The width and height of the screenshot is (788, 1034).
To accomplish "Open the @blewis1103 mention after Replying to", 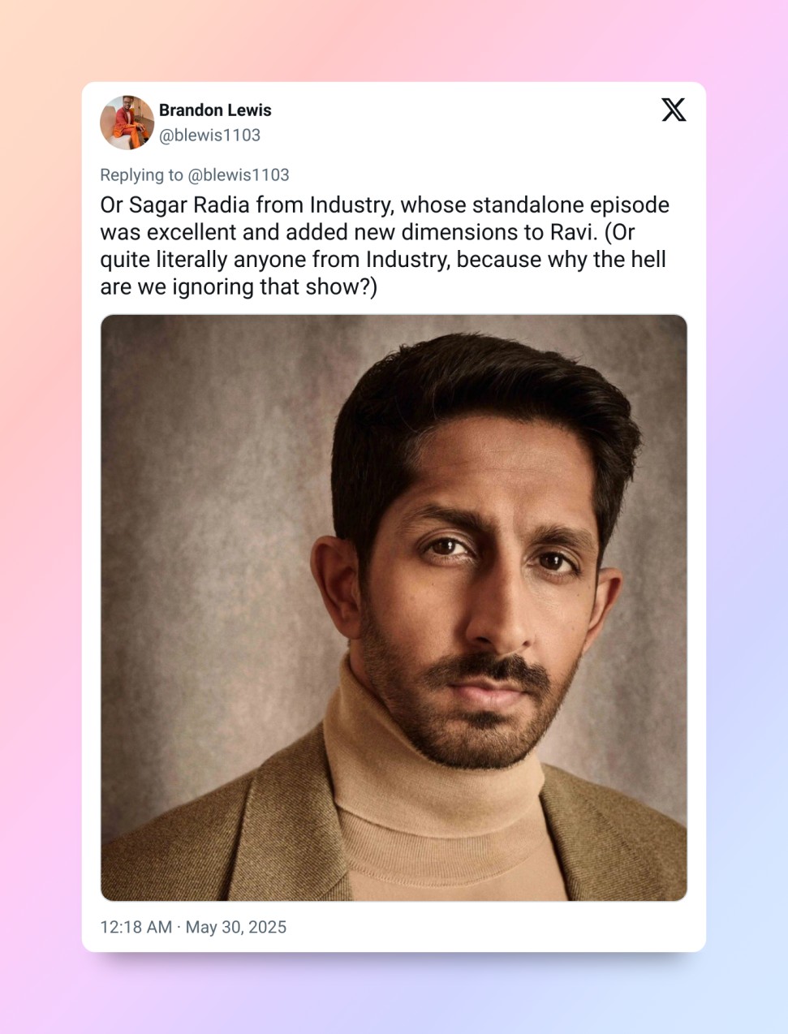I will [x=239, y=175].
